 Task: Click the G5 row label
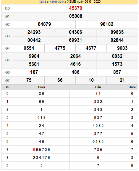[7, 60]
